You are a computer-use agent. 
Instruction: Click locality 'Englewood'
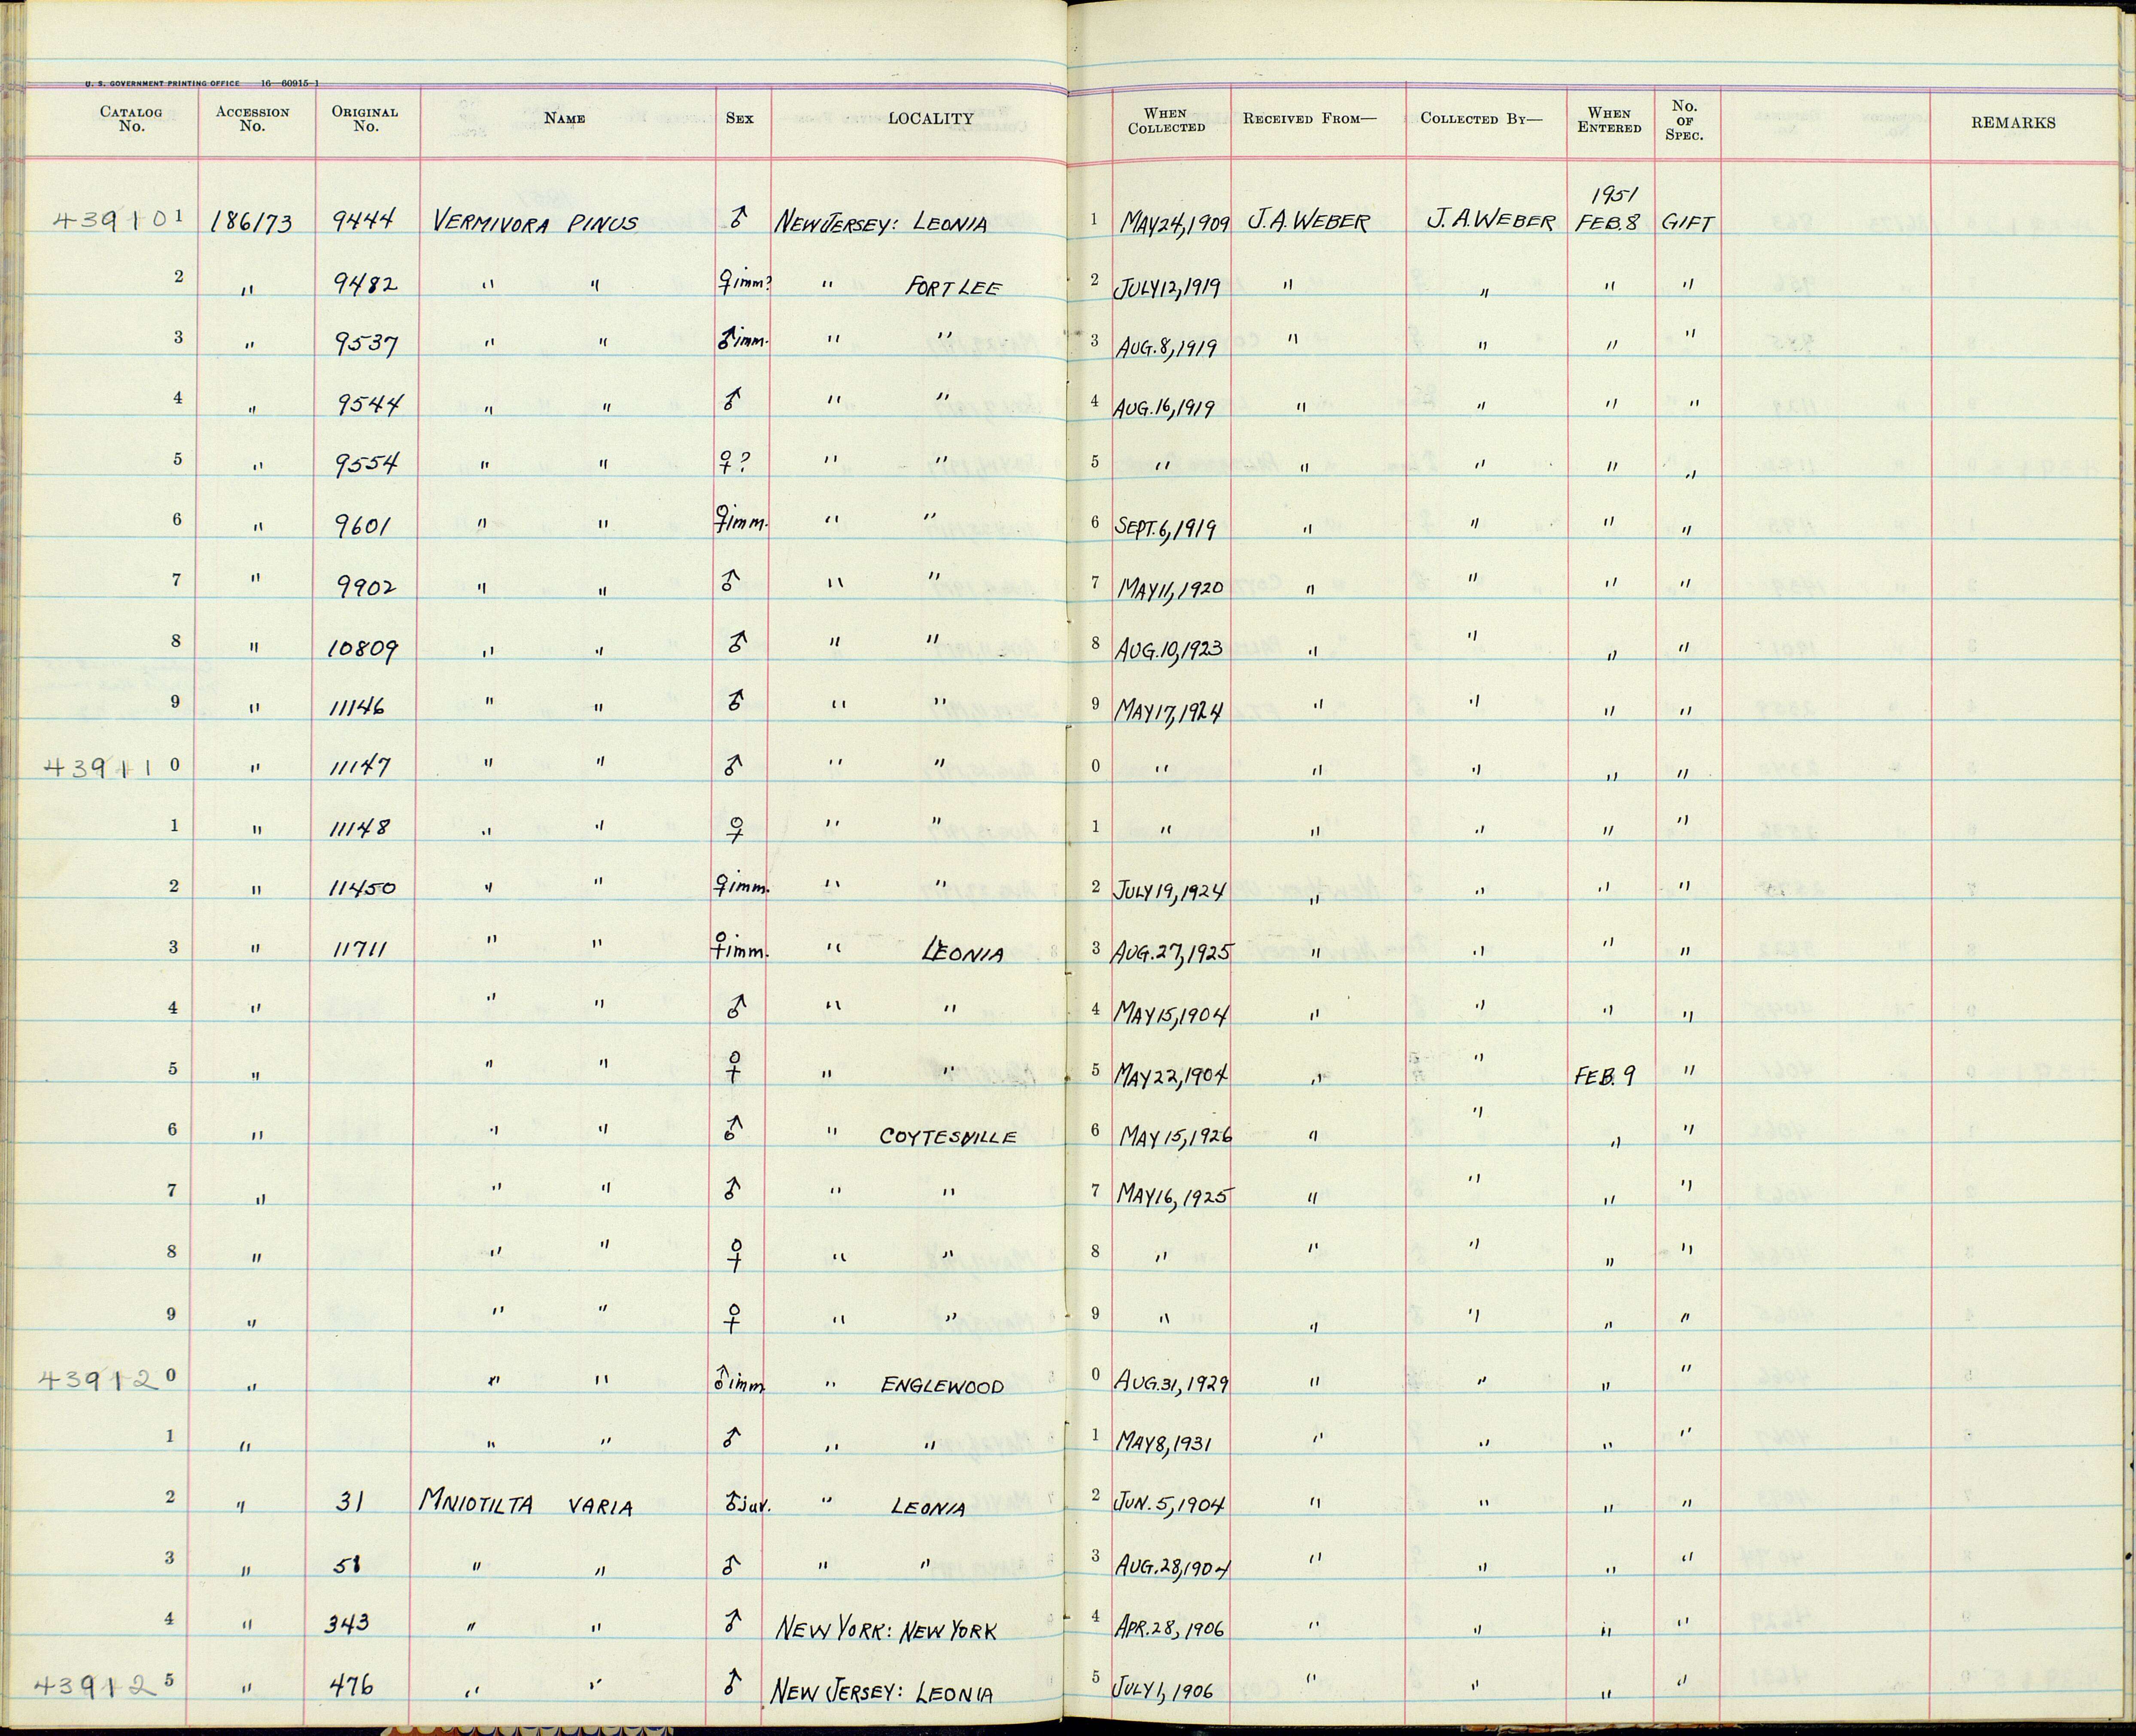point(942,1386)
